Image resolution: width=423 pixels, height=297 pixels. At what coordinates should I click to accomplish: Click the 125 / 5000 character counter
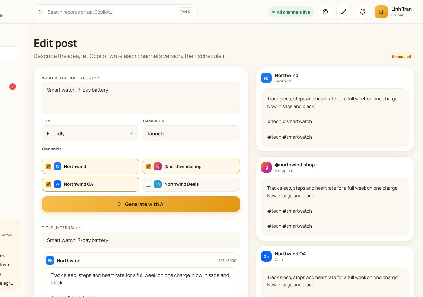pos(227,261)
